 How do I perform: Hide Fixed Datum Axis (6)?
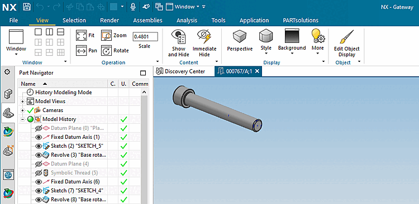(39, 182)
